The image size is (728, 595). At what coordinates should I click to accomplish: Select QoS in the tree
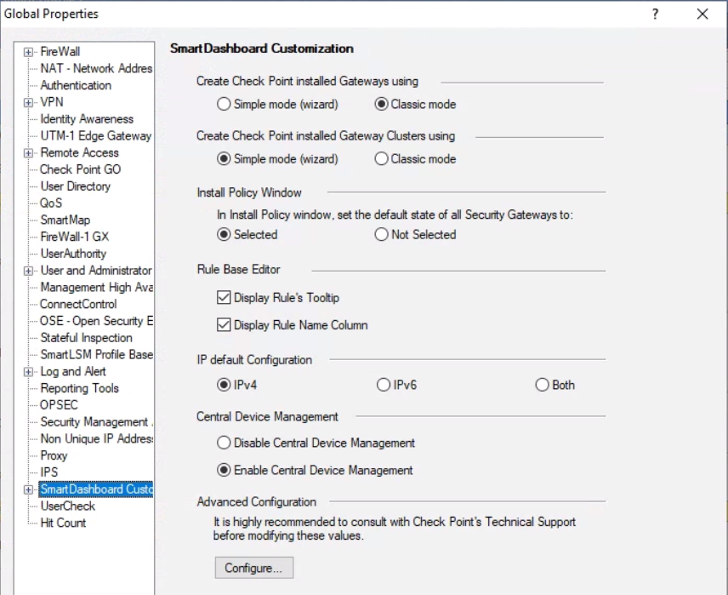[x=51, y=203]
